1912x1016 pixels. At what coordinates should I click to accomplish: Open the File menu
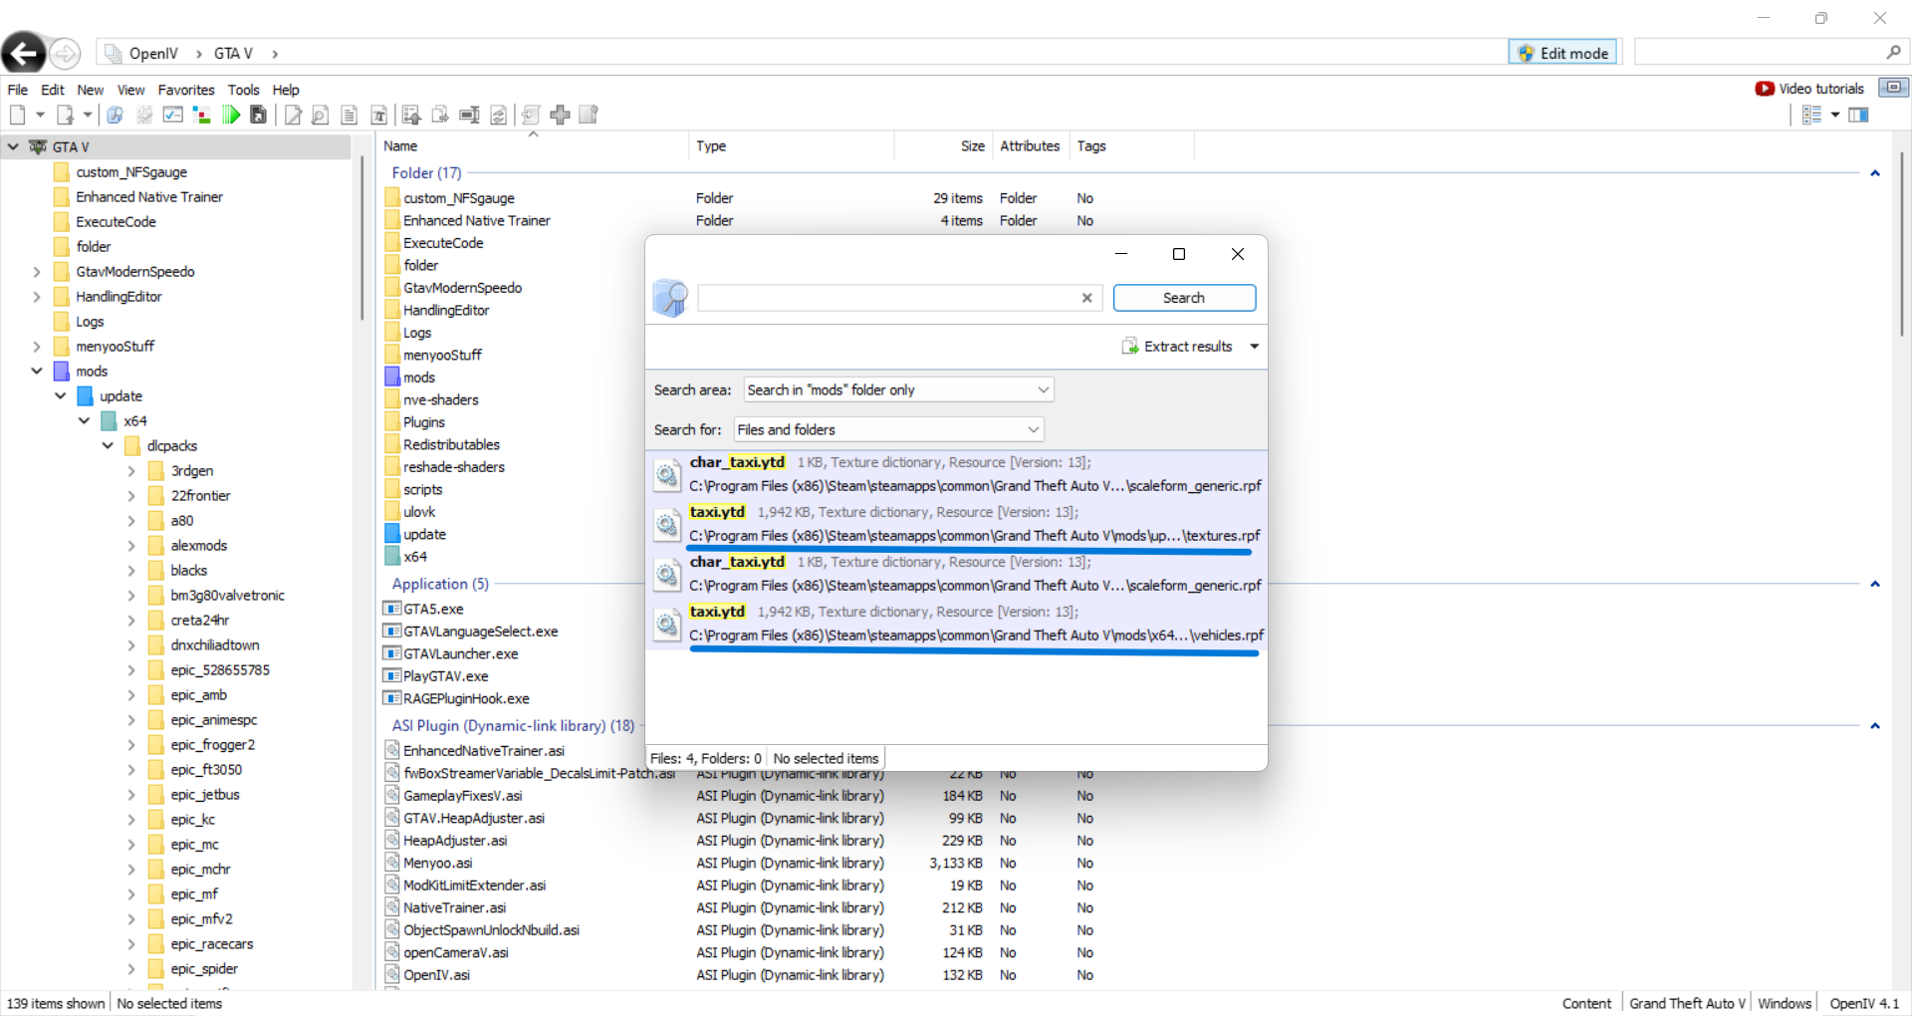tap(18, 90)
